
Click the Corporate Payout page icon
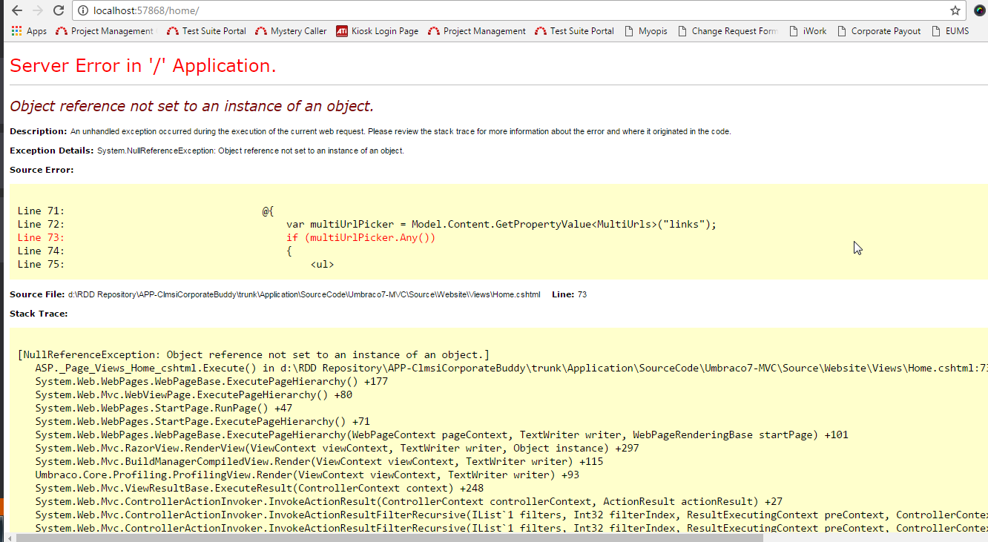tap(843, 31)
